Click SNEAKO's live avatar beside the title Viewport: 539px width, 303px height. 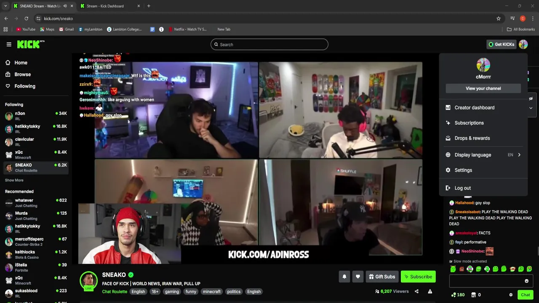pyautogui.click(x=88, y=281)
